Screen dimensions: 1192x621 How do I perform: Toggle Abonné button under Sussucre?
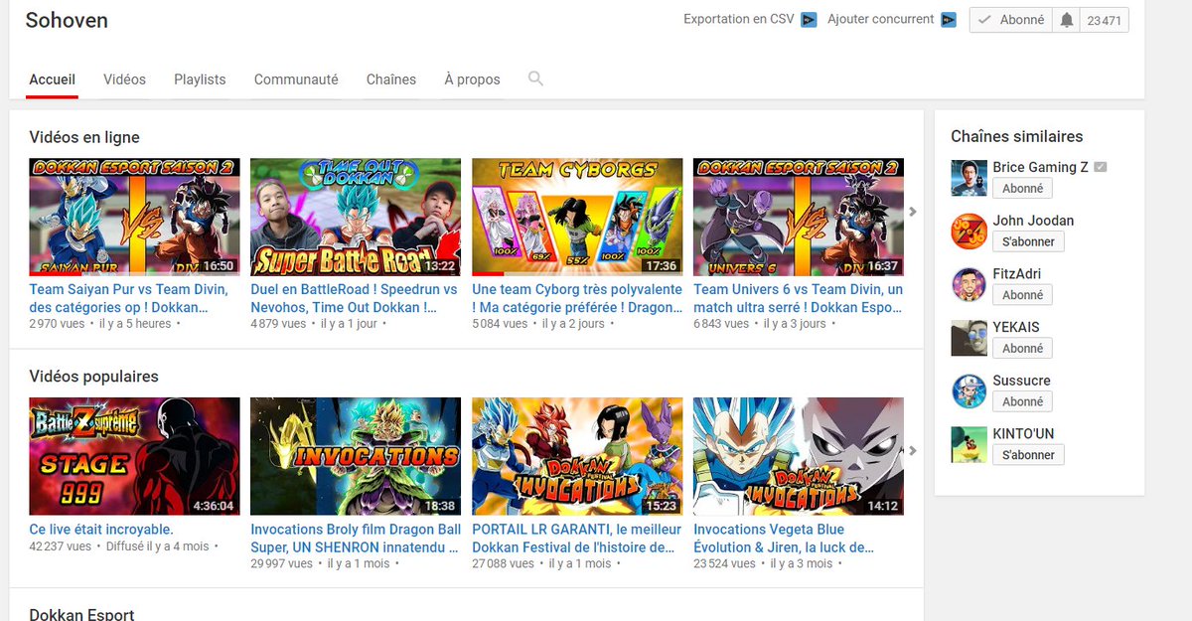pos(1022,402)
